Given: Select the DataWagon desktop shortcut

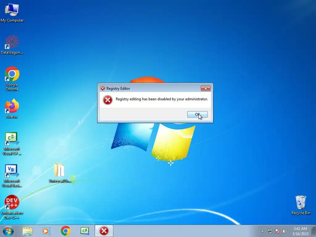Looking at the screenshot, I should pyautogui.click(x=12, y=45).
